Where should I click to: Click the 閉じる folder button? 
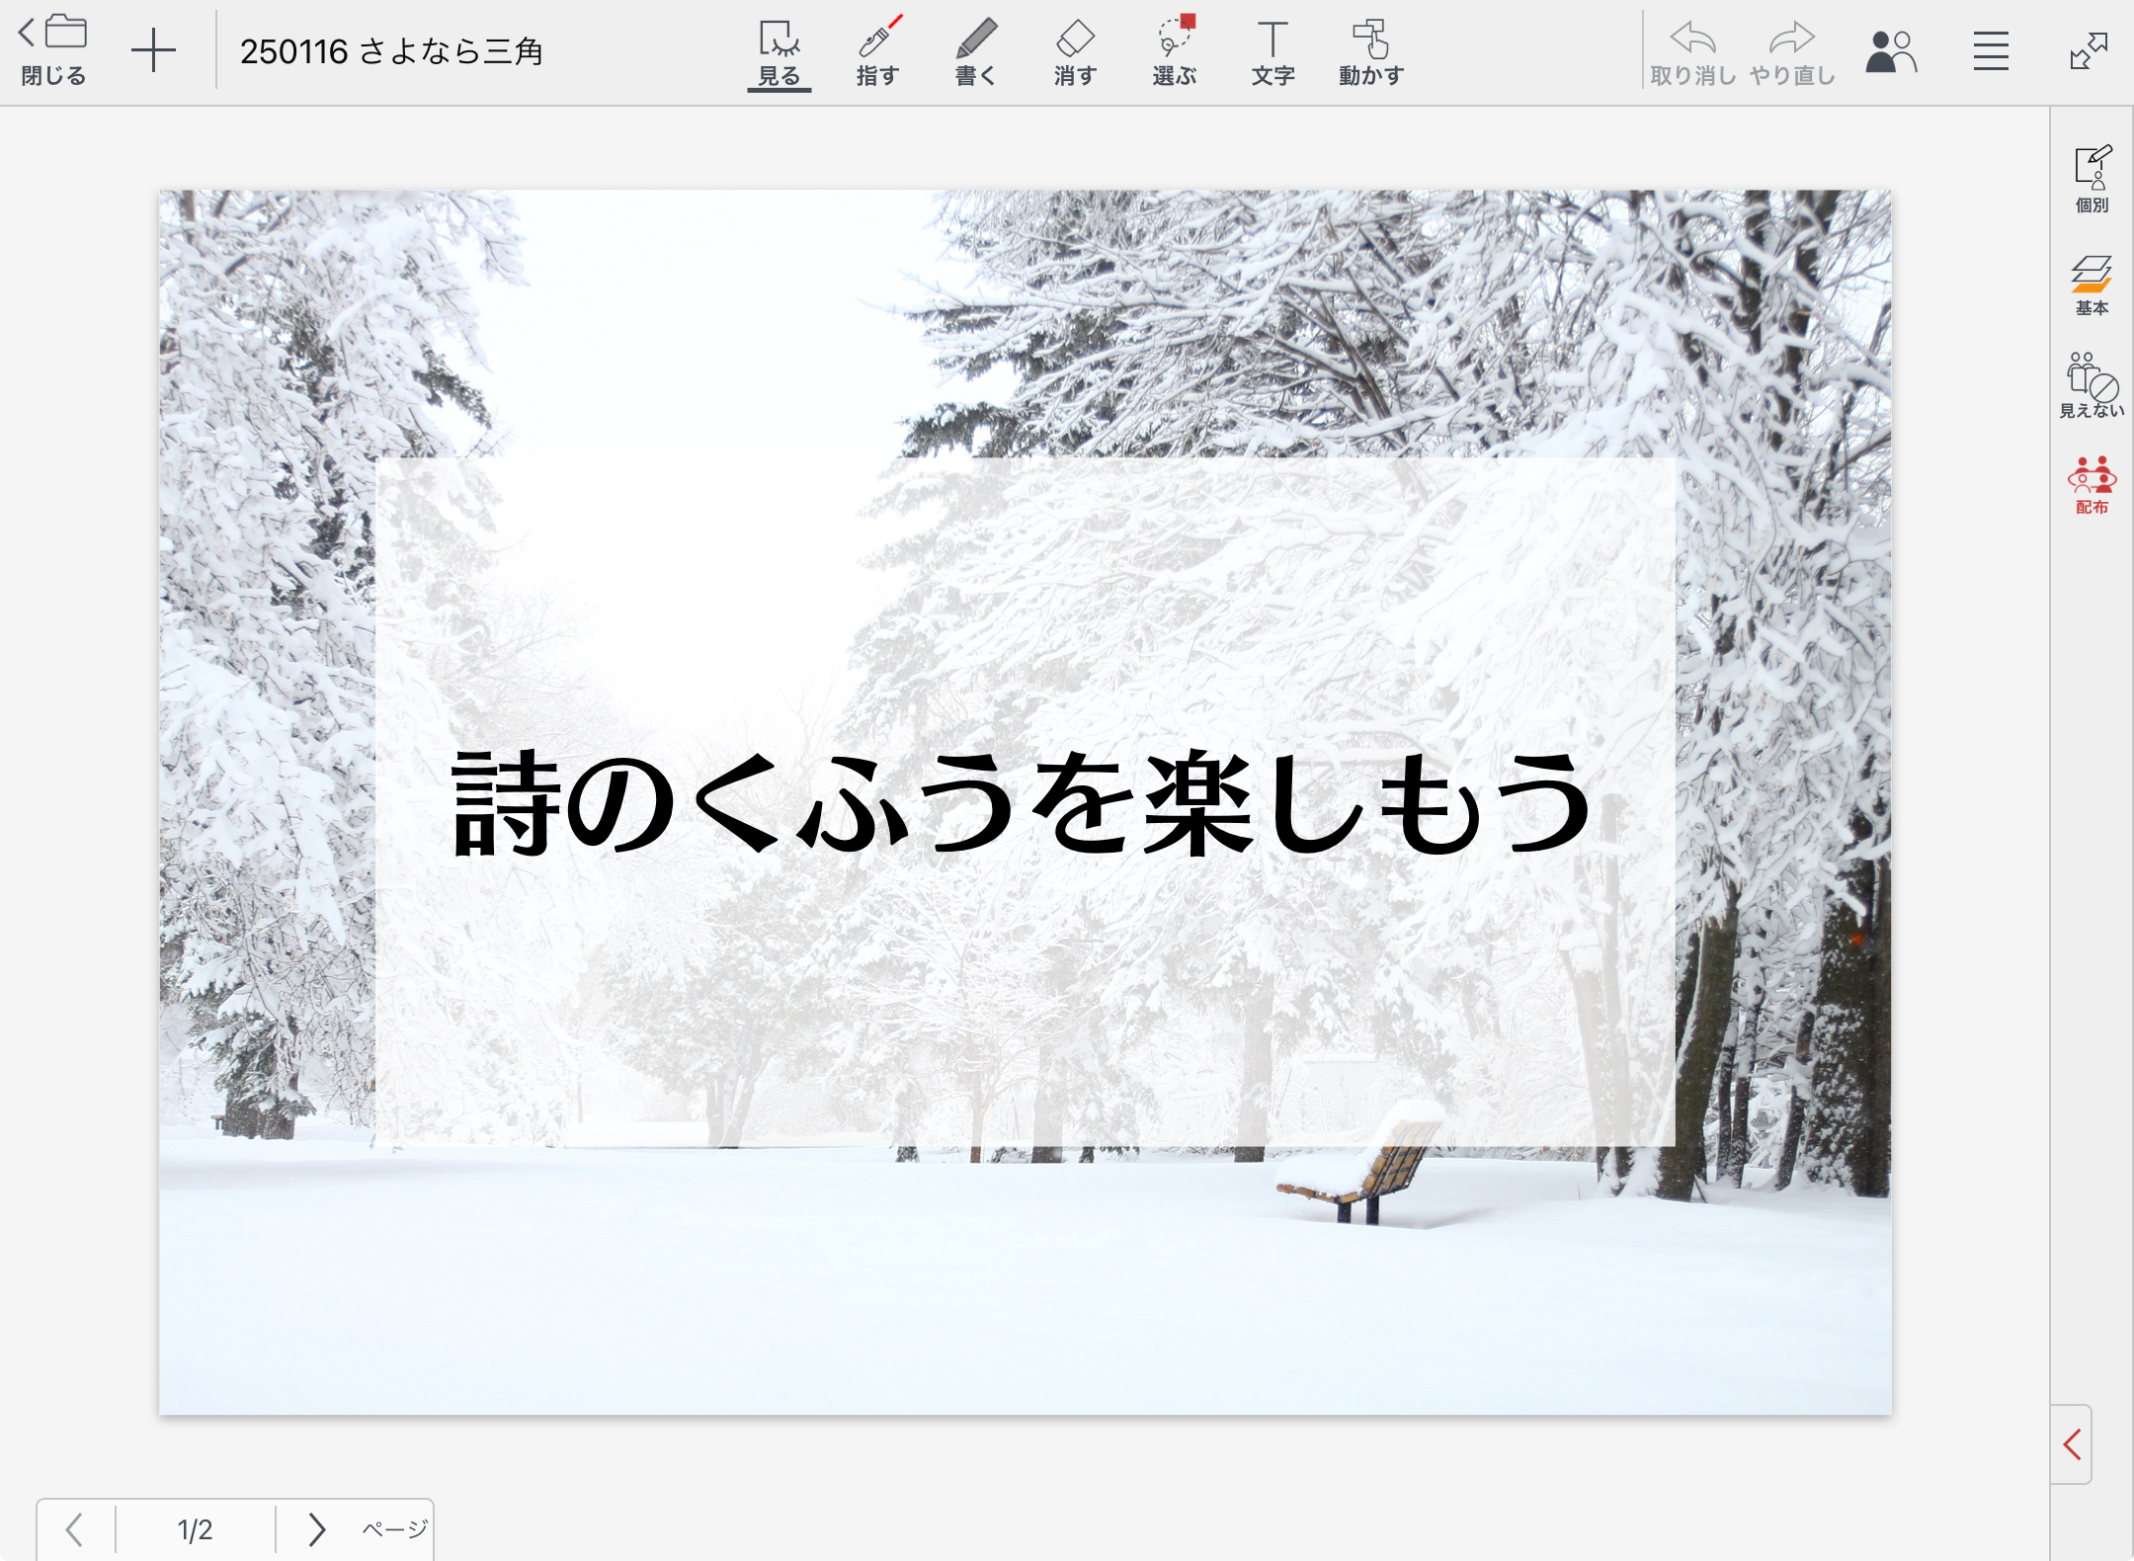pos(54,49)
